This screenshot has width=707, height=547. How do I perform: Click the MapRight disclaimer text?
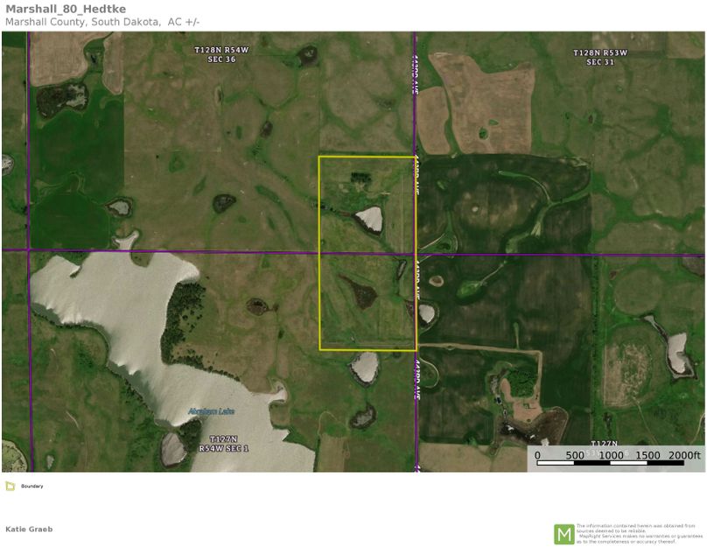[639, 533]
